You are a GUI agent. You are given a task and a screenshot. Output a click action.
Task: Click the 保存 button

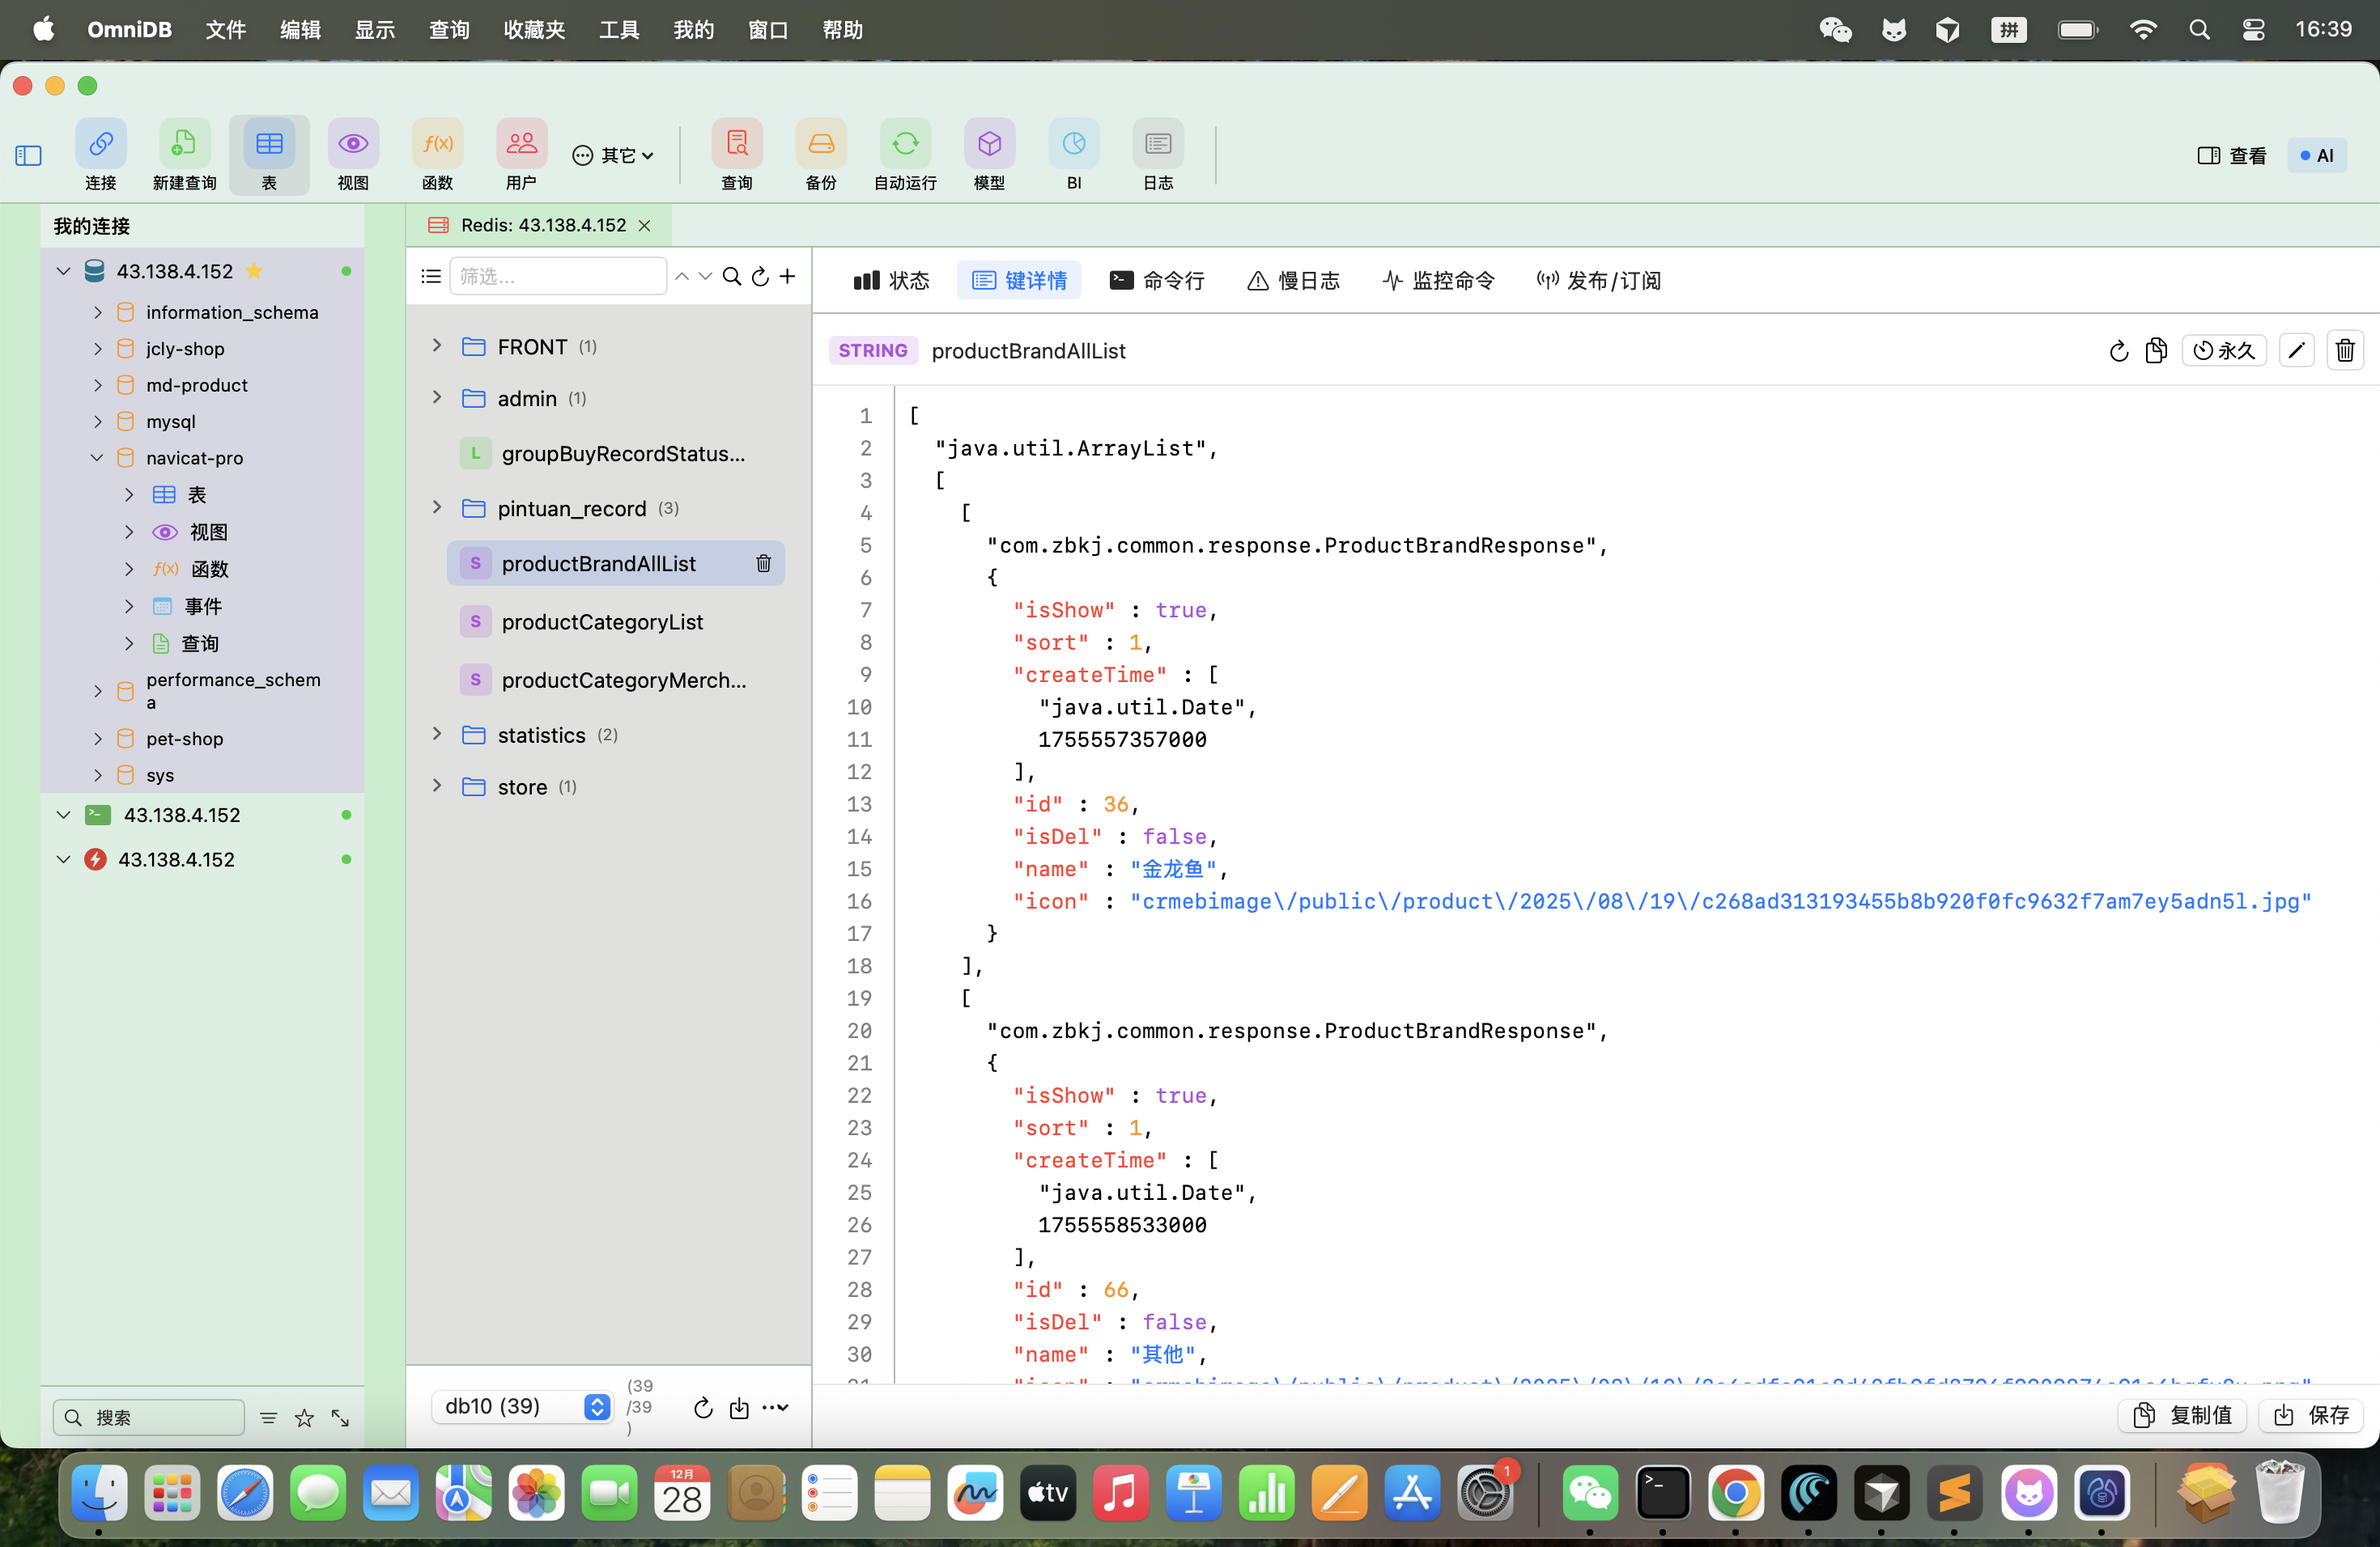tap(2312, 1414)
